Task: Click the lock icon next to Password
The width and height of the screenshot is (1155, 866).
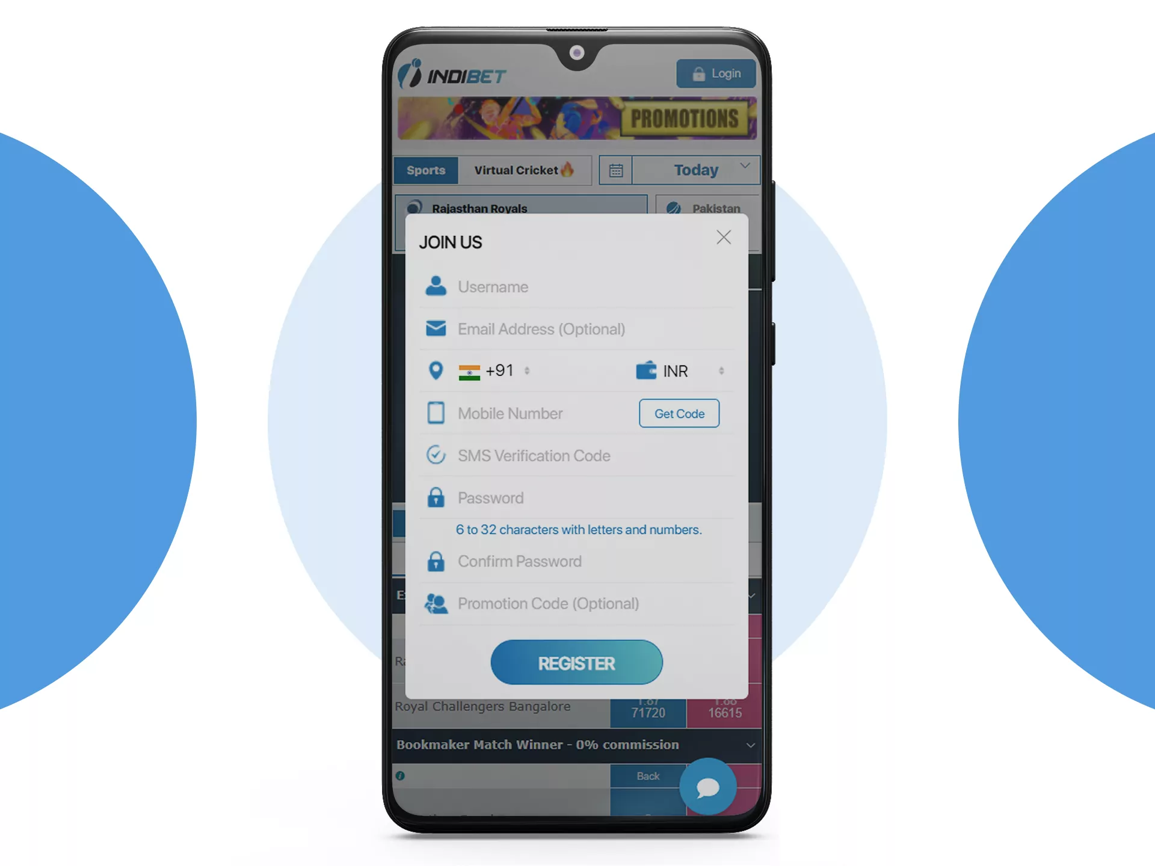Action: pos(436,499)
